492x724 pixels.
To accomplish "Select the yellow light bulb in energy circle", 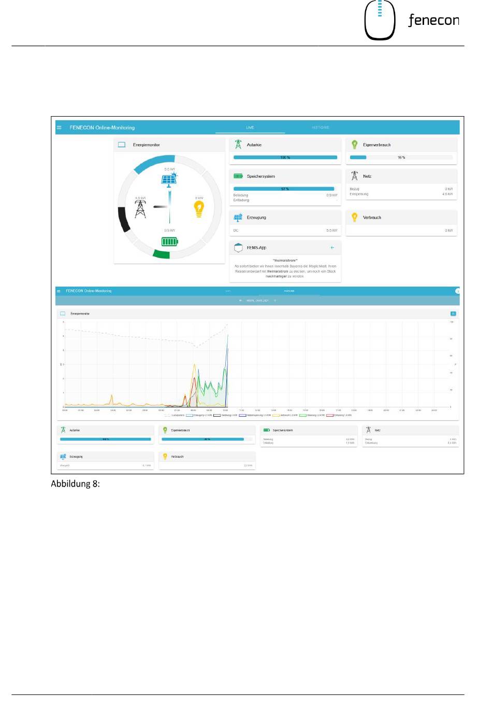I will [199, 209].
